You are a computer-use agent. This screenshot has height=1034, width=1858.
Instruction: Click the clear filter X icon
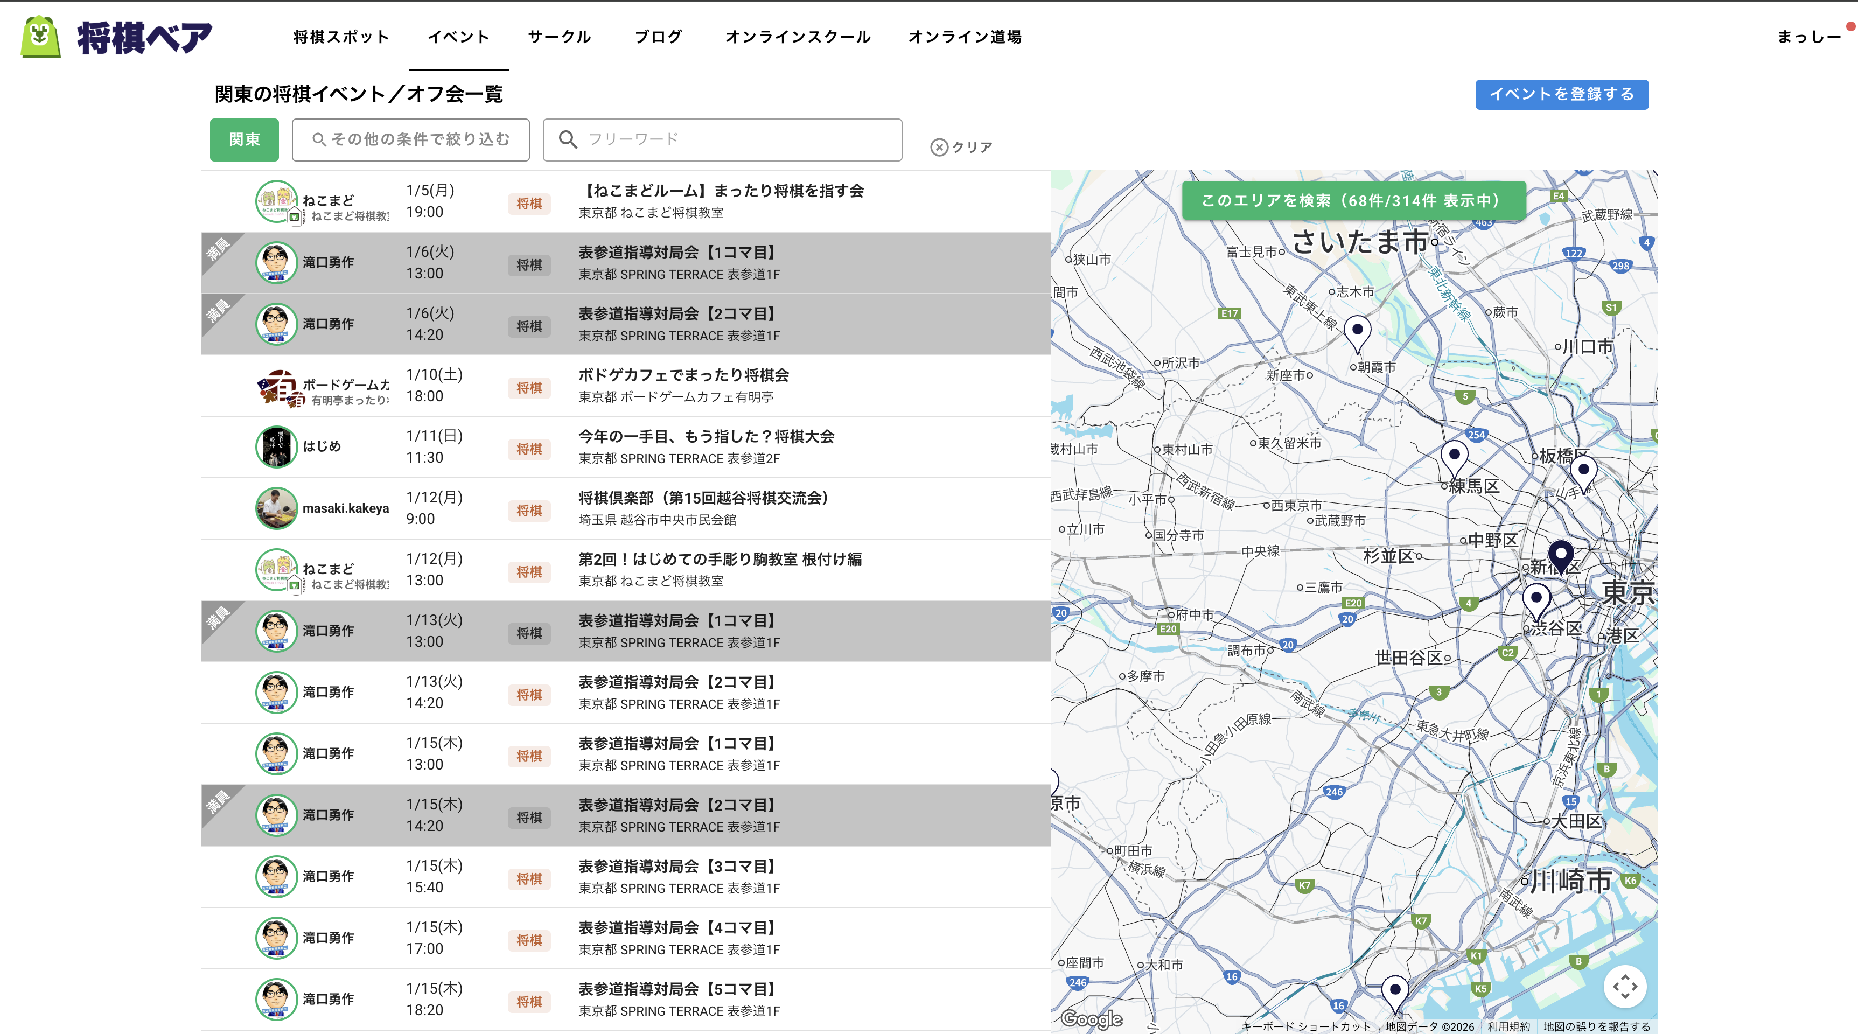point(938,147)
